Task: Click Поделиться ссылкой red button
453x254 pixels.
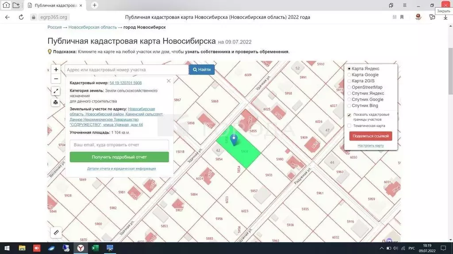Action: (370, 136)
